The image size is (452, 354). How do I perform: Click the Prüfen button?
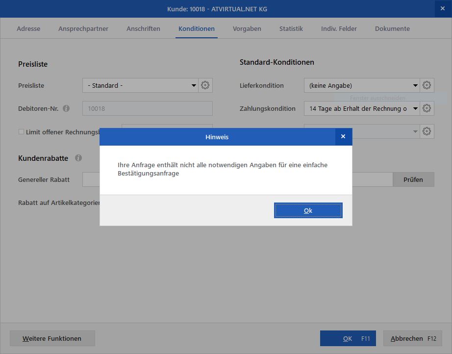point(413,179)
